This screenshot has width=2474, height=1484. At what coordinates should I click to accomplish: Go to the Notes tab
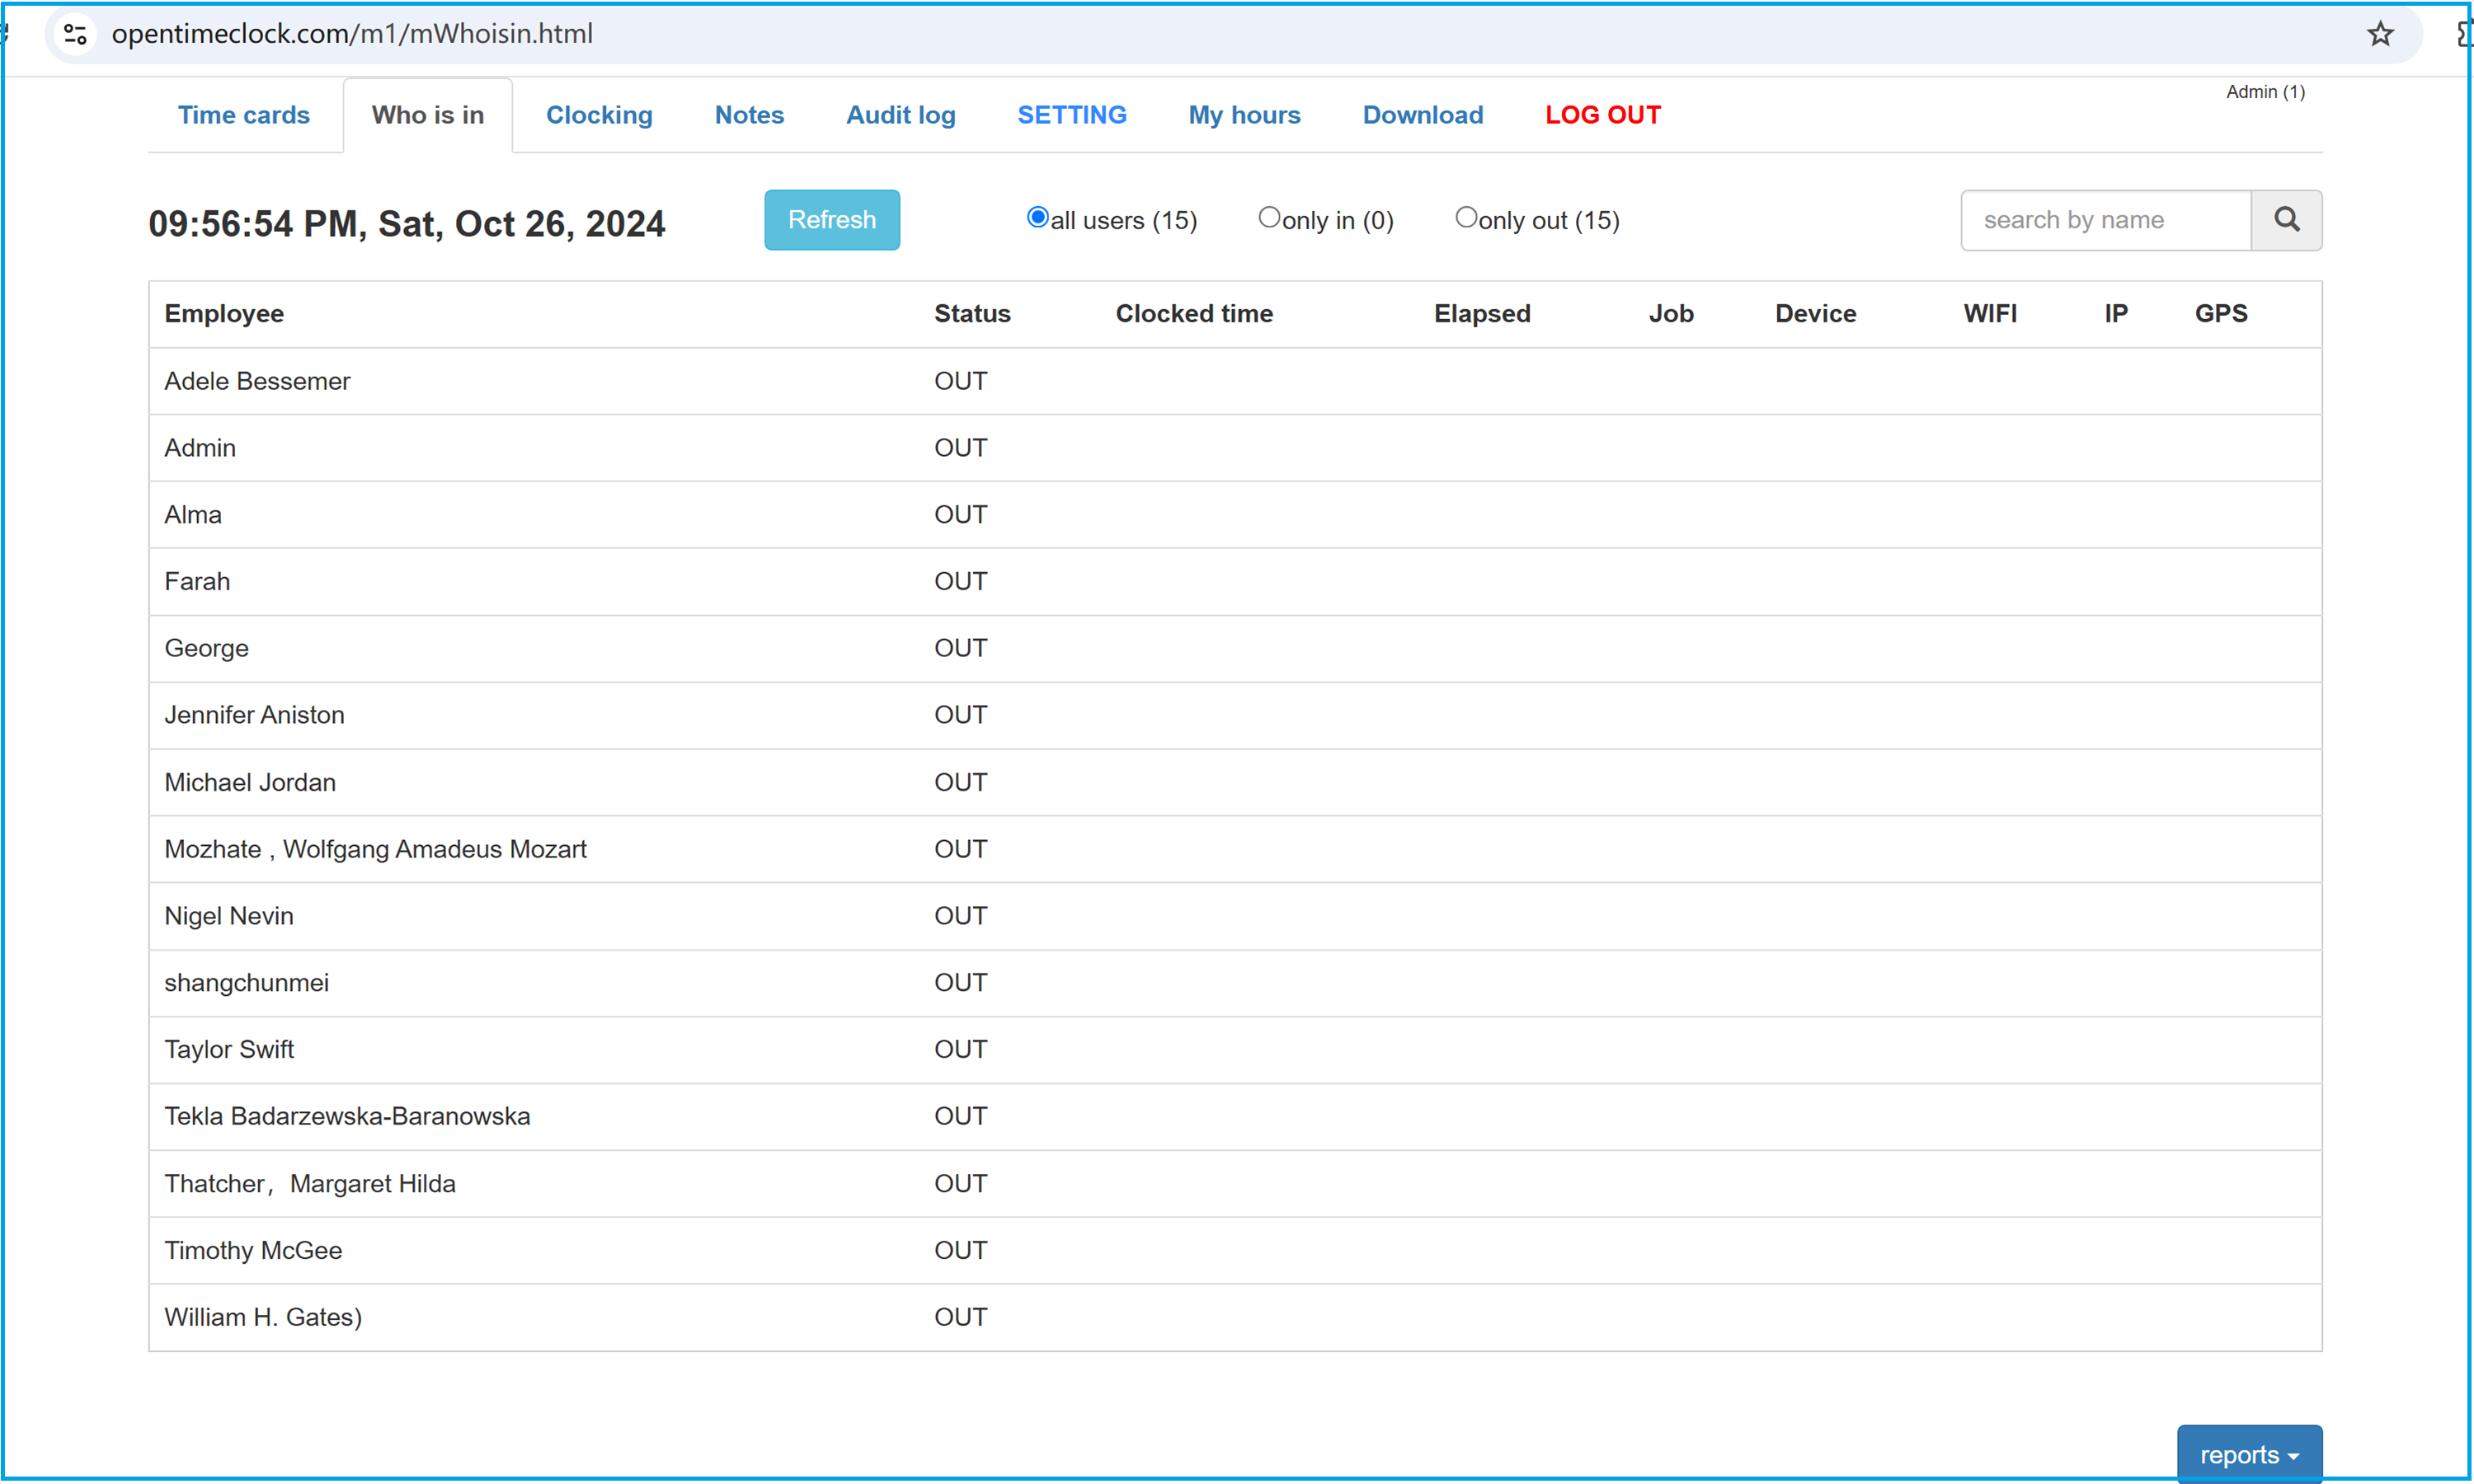coord(749,115)
